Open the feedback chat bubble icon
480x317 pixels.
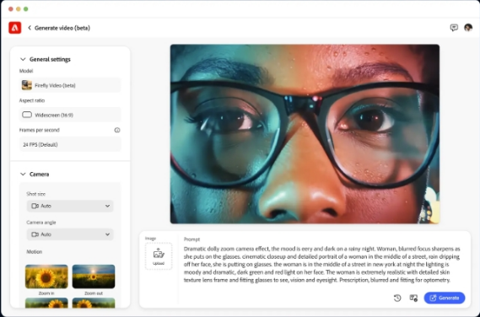454,28
